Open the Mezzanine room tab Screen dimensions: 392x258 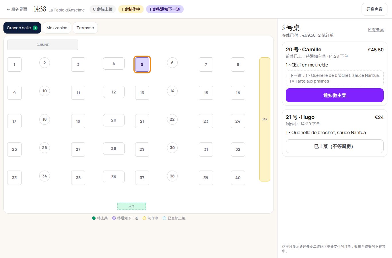pos(57,28)
